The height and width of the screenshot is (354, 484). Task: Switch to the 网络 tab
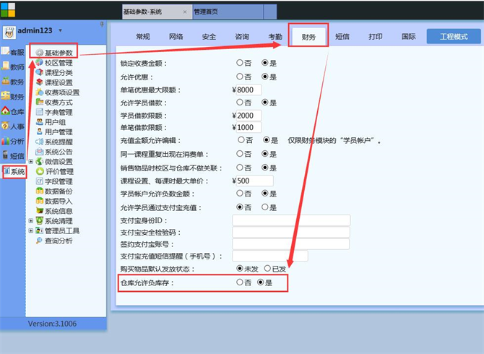coord(176,37)
